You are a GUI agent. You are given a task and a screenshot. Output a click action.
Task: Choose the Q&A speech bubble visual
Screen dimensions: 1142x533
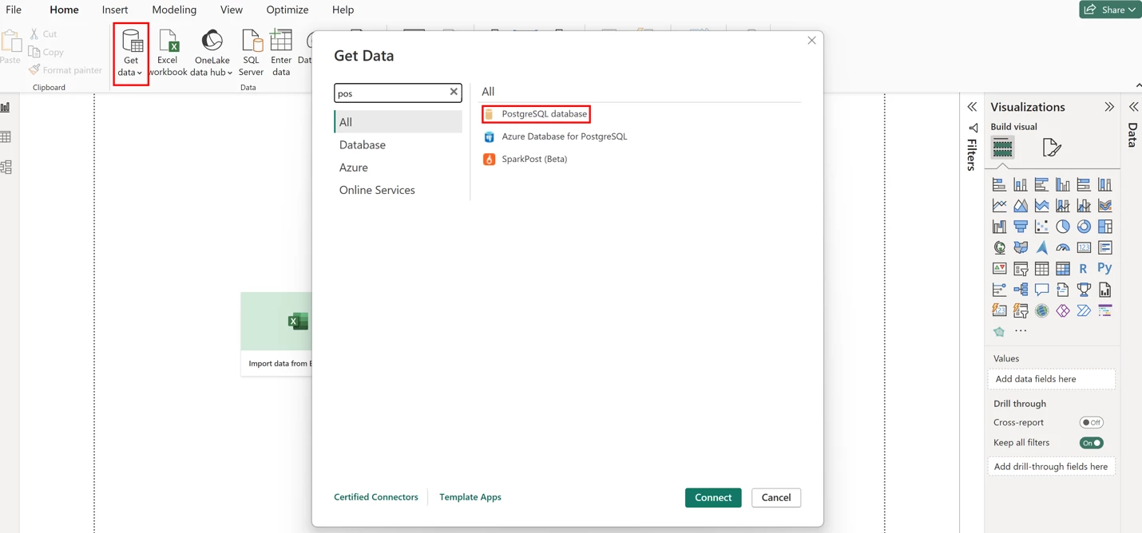(1041, 290)
